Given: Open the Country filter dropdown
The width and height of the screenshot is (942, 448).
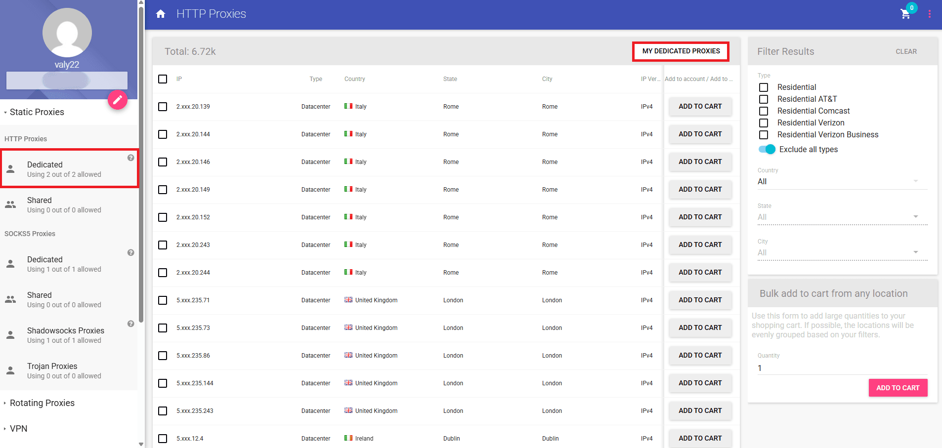Looking at the screenshot, I should click(842, 182).
